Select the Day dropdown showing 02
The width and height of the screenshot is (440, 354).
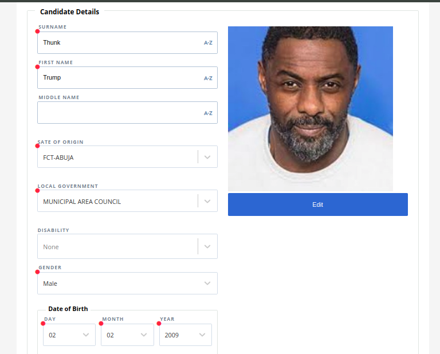coord(64,335)
